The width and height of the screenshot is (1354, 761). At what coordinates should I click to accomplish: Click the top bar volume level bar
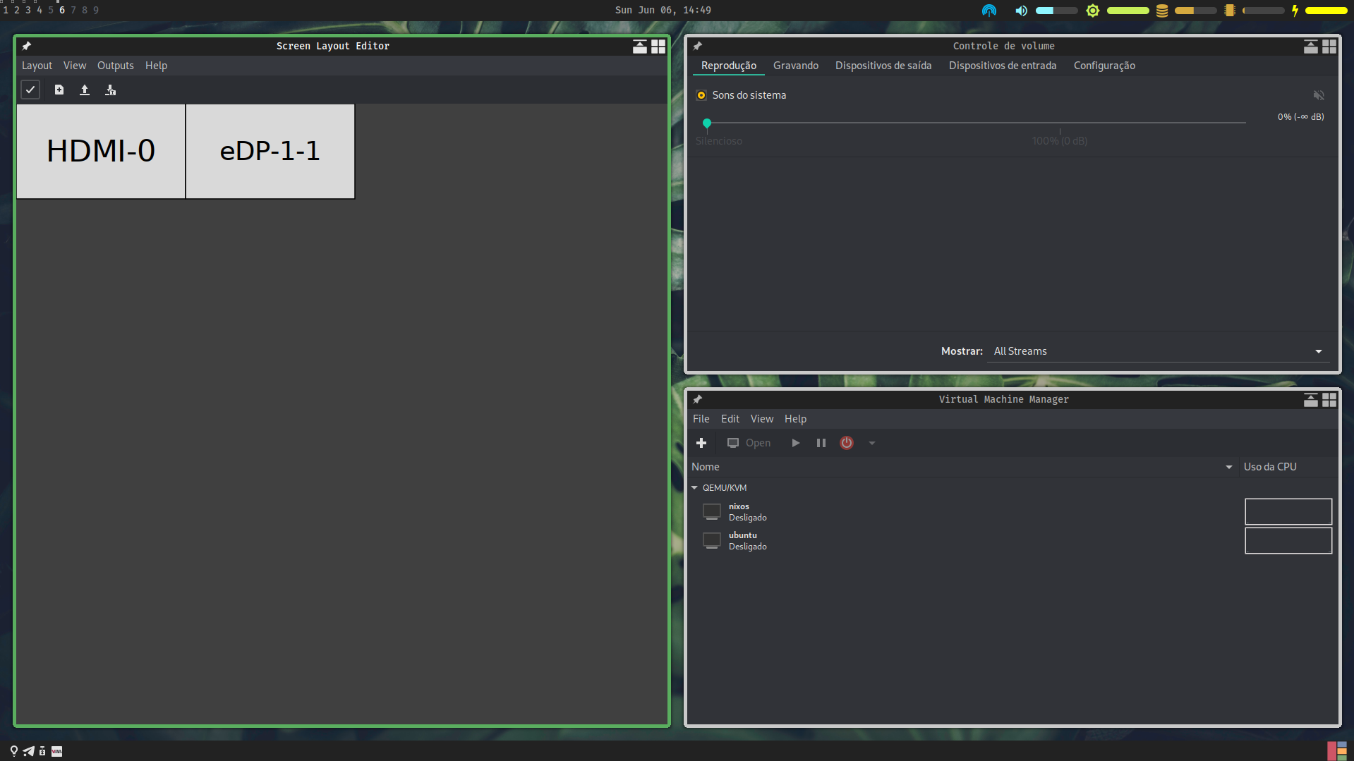(x=1056, y=11)
